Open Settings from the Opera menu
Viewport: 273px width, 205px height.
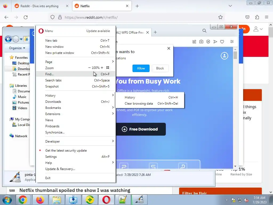[x=75, y=156]
